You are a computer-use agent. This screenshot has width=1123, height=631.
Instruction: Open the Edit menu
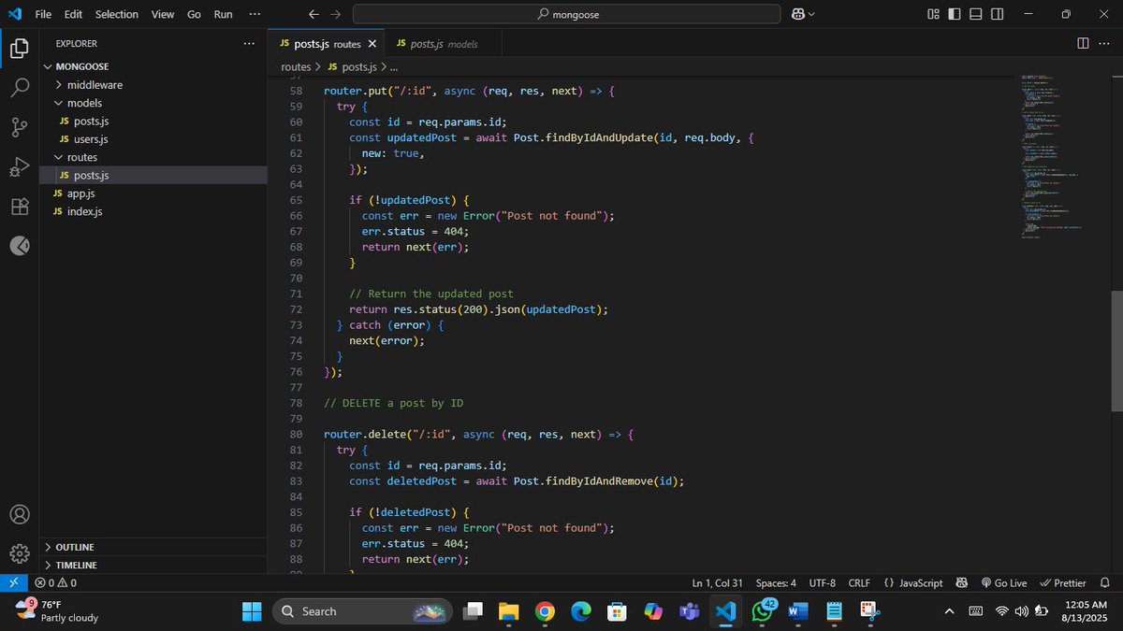pos(73,14)
